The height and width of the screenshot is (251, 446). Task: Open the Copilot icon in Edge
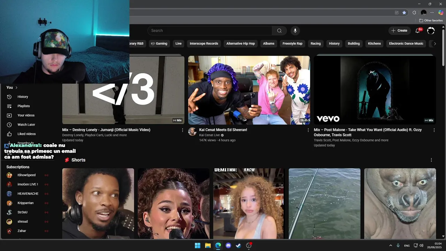pyautogui.click(x=441, y=13)
